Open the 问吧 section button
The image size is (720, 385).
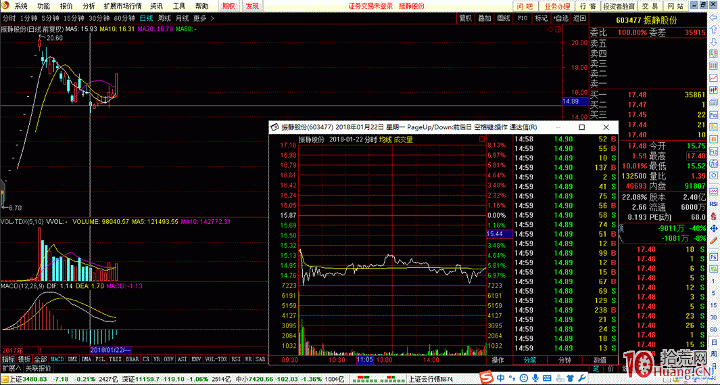point(525,6)
